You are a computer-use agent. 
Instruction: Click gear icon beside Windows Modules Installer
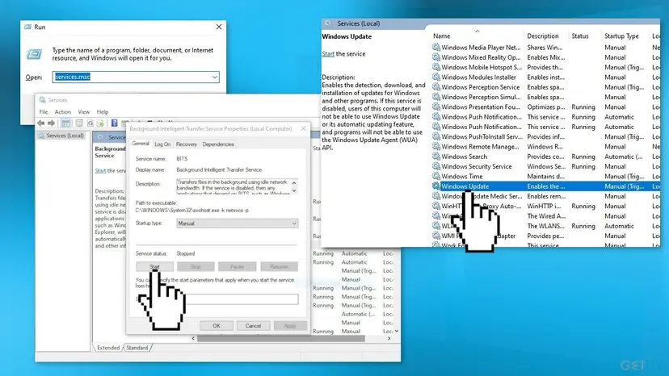coord(436,77)
